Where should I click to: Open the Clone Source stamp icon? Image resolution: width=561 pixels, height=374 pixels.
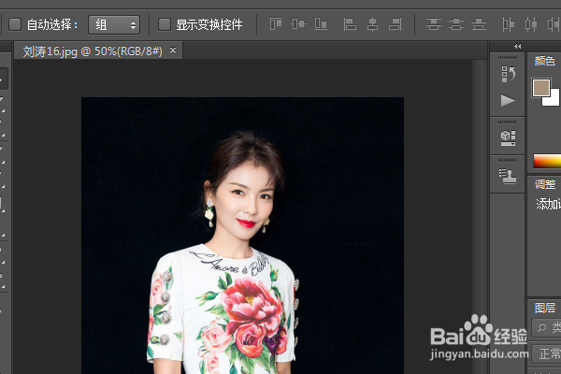click(x=508, y=176)
